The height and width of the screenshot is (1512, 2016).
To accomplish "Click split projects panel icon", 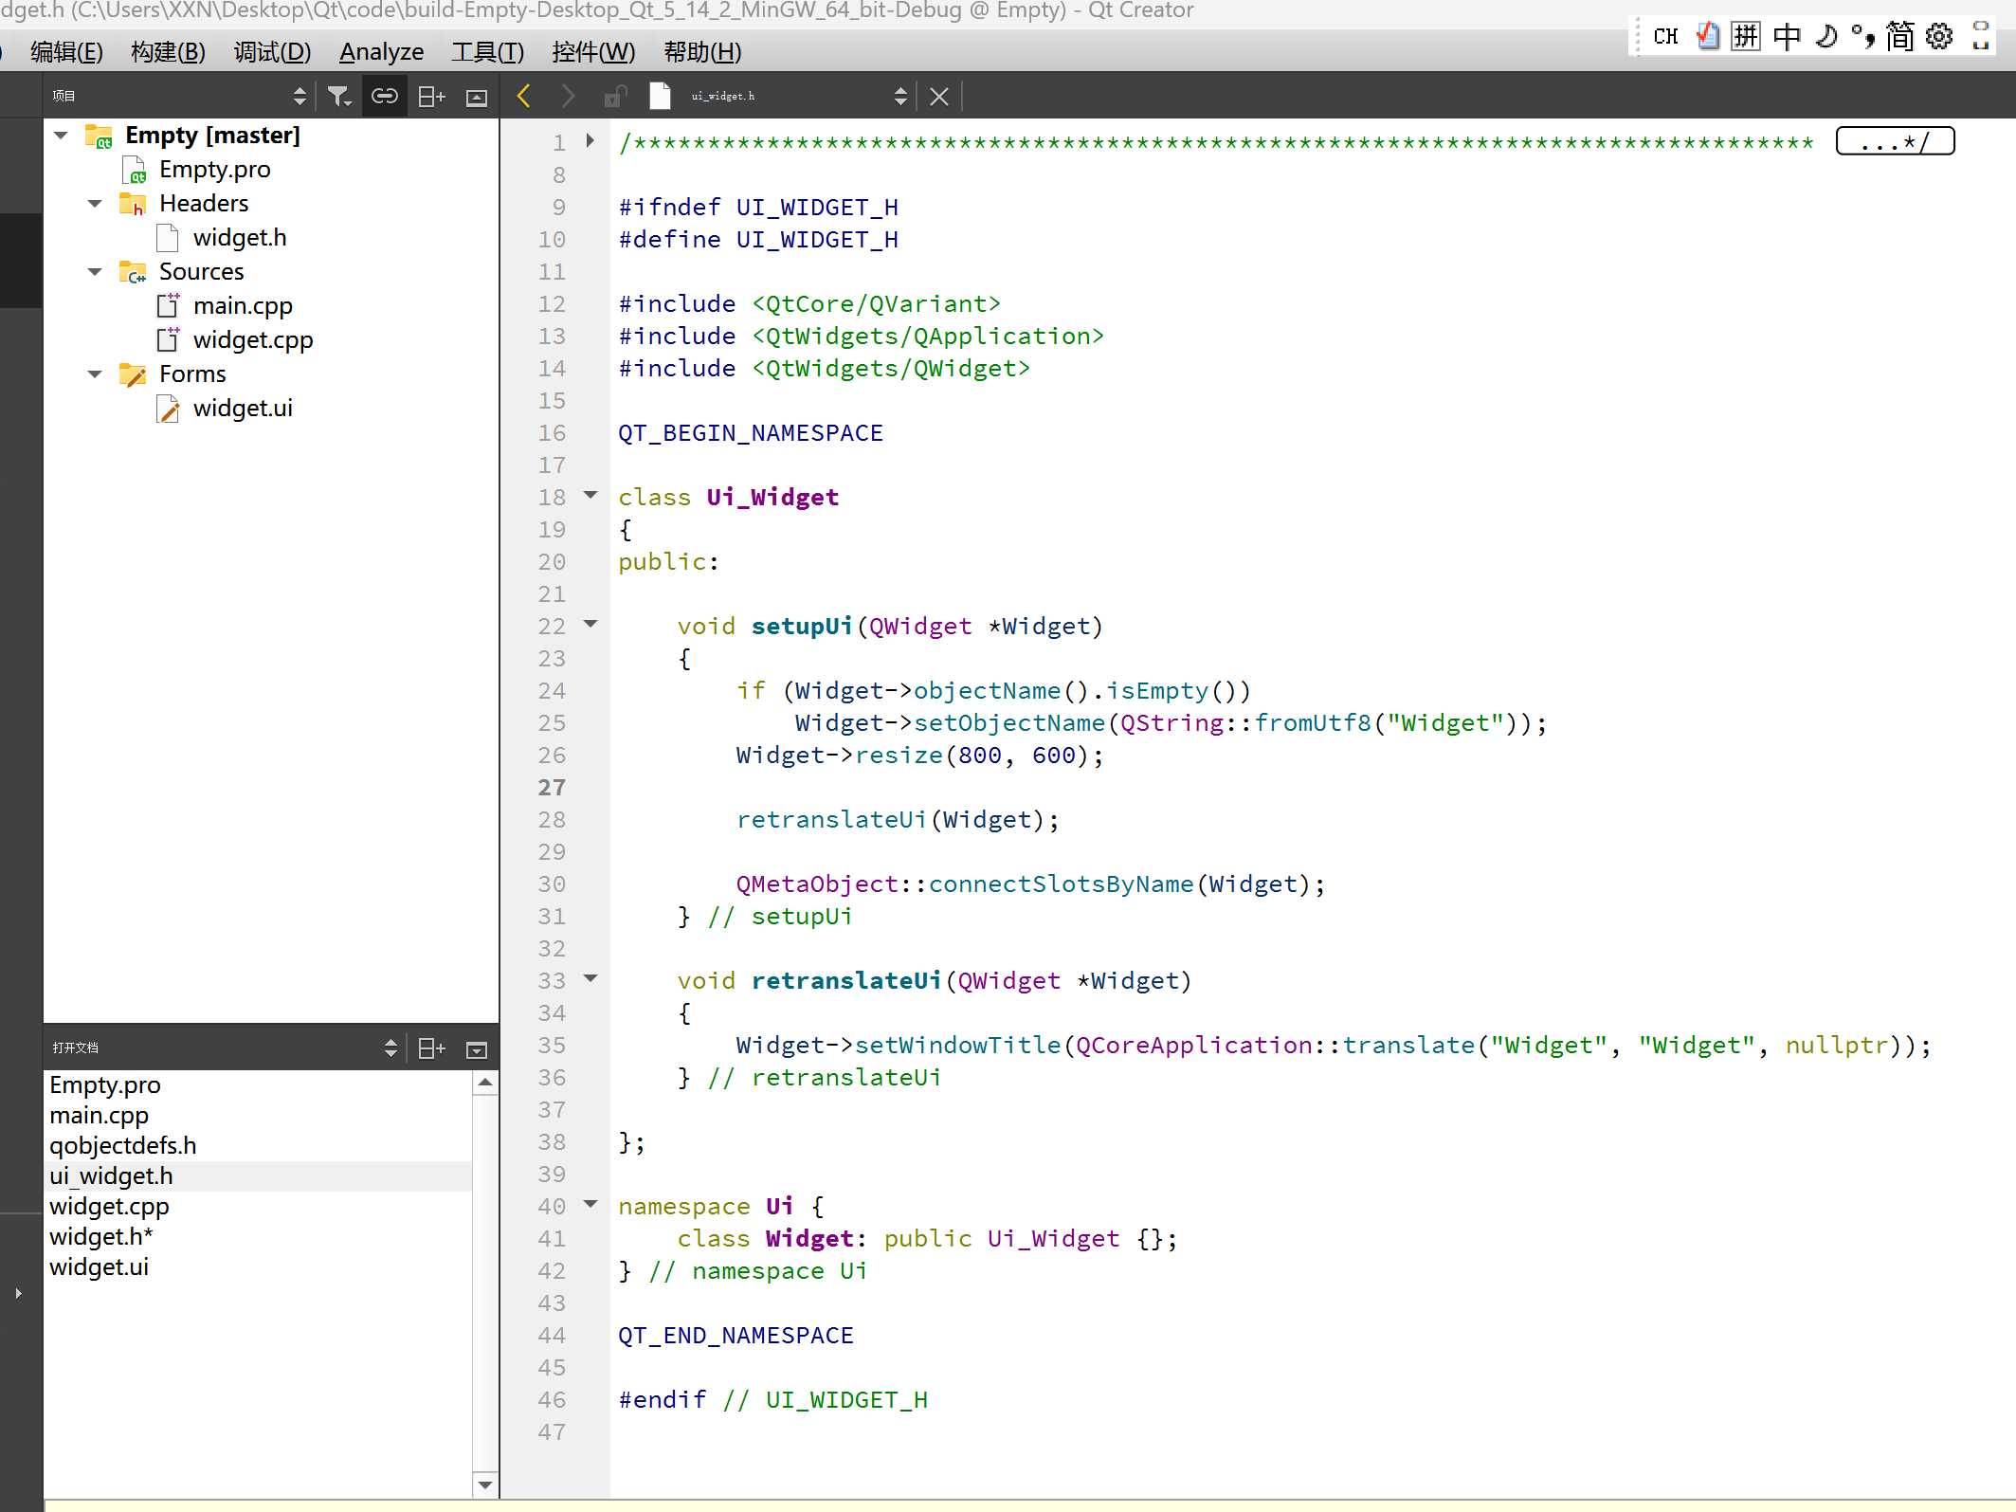I will point(431,96).
